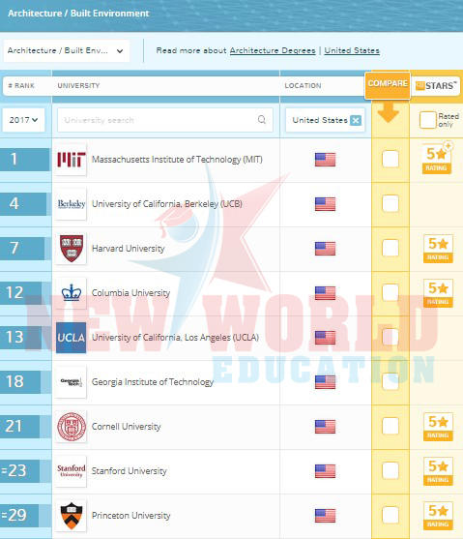This screenshot has width=463, height=539.
Task: Remove the United States location filter
Action: tap(356, 120)
